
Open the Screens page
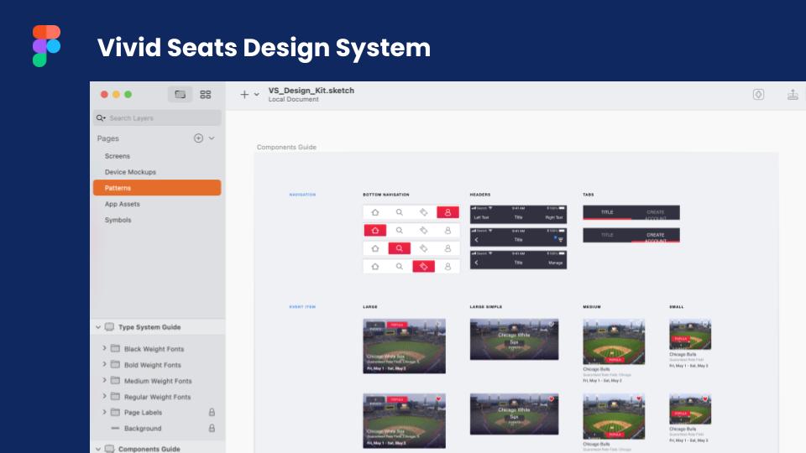118,156
